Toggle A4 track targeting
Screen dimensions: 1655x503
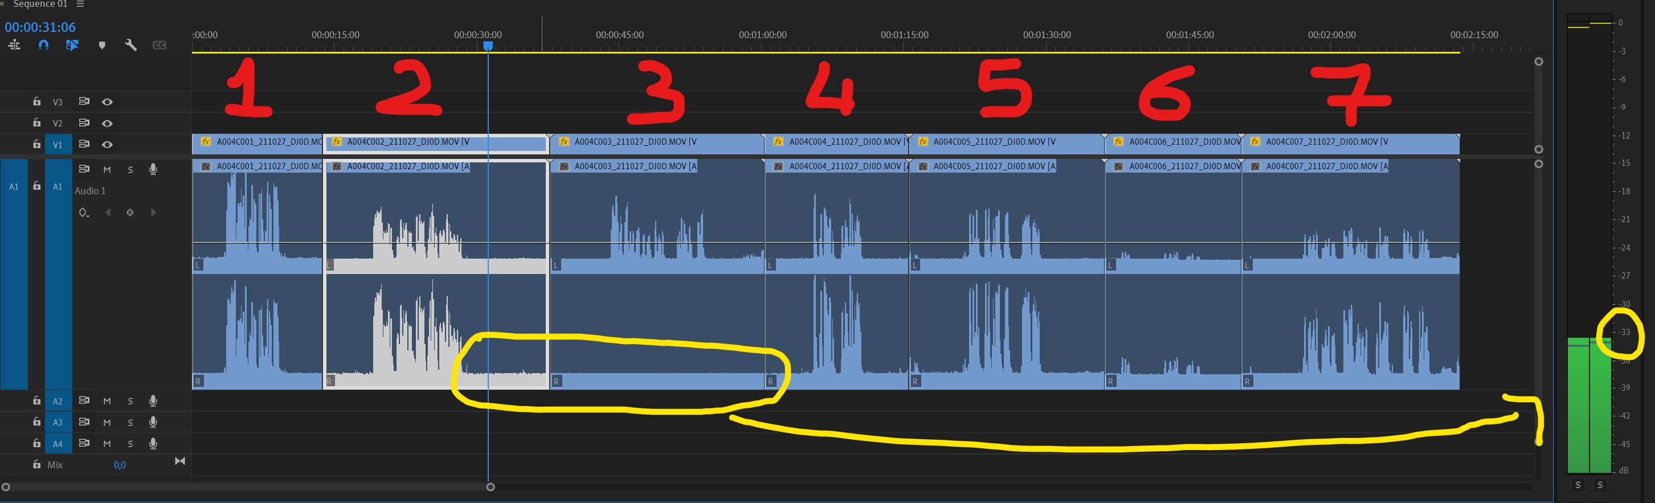[58, 443]
